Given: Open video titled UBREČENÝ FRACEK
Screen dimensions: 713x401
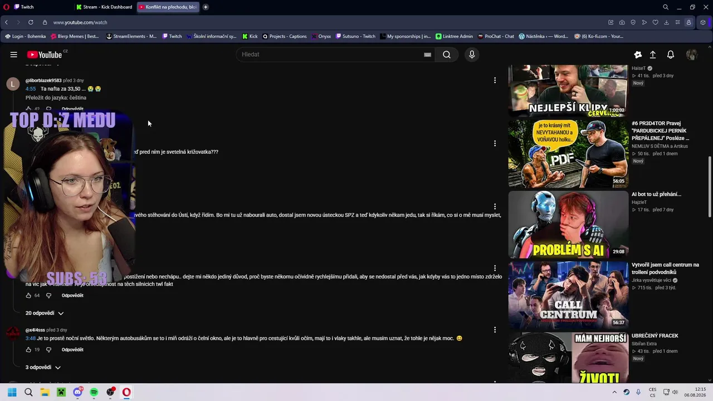Looking at the screenshot, I should pyautogui.click(x=655, y=336).
